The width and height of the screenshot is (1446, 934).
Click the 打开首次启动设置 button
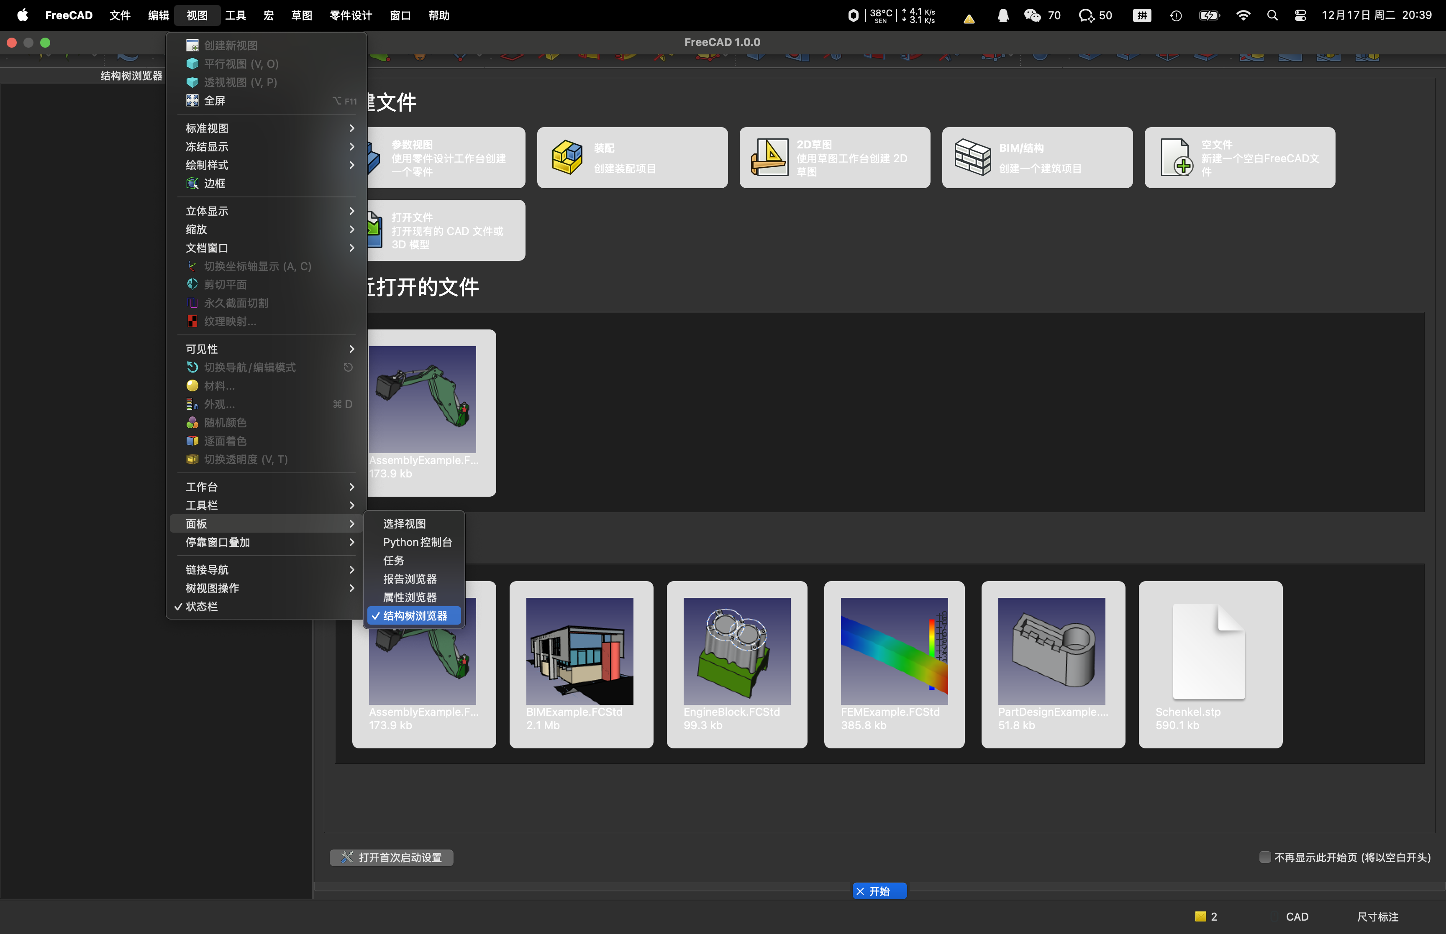click(x=391, y=857)
